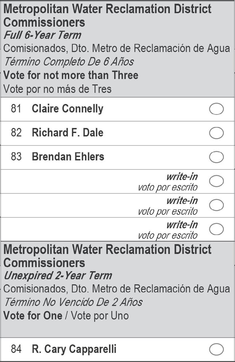Choose the third write-in oval
Image resolution: width=235 pixels, height=362 pixels.
coord(216,229)
